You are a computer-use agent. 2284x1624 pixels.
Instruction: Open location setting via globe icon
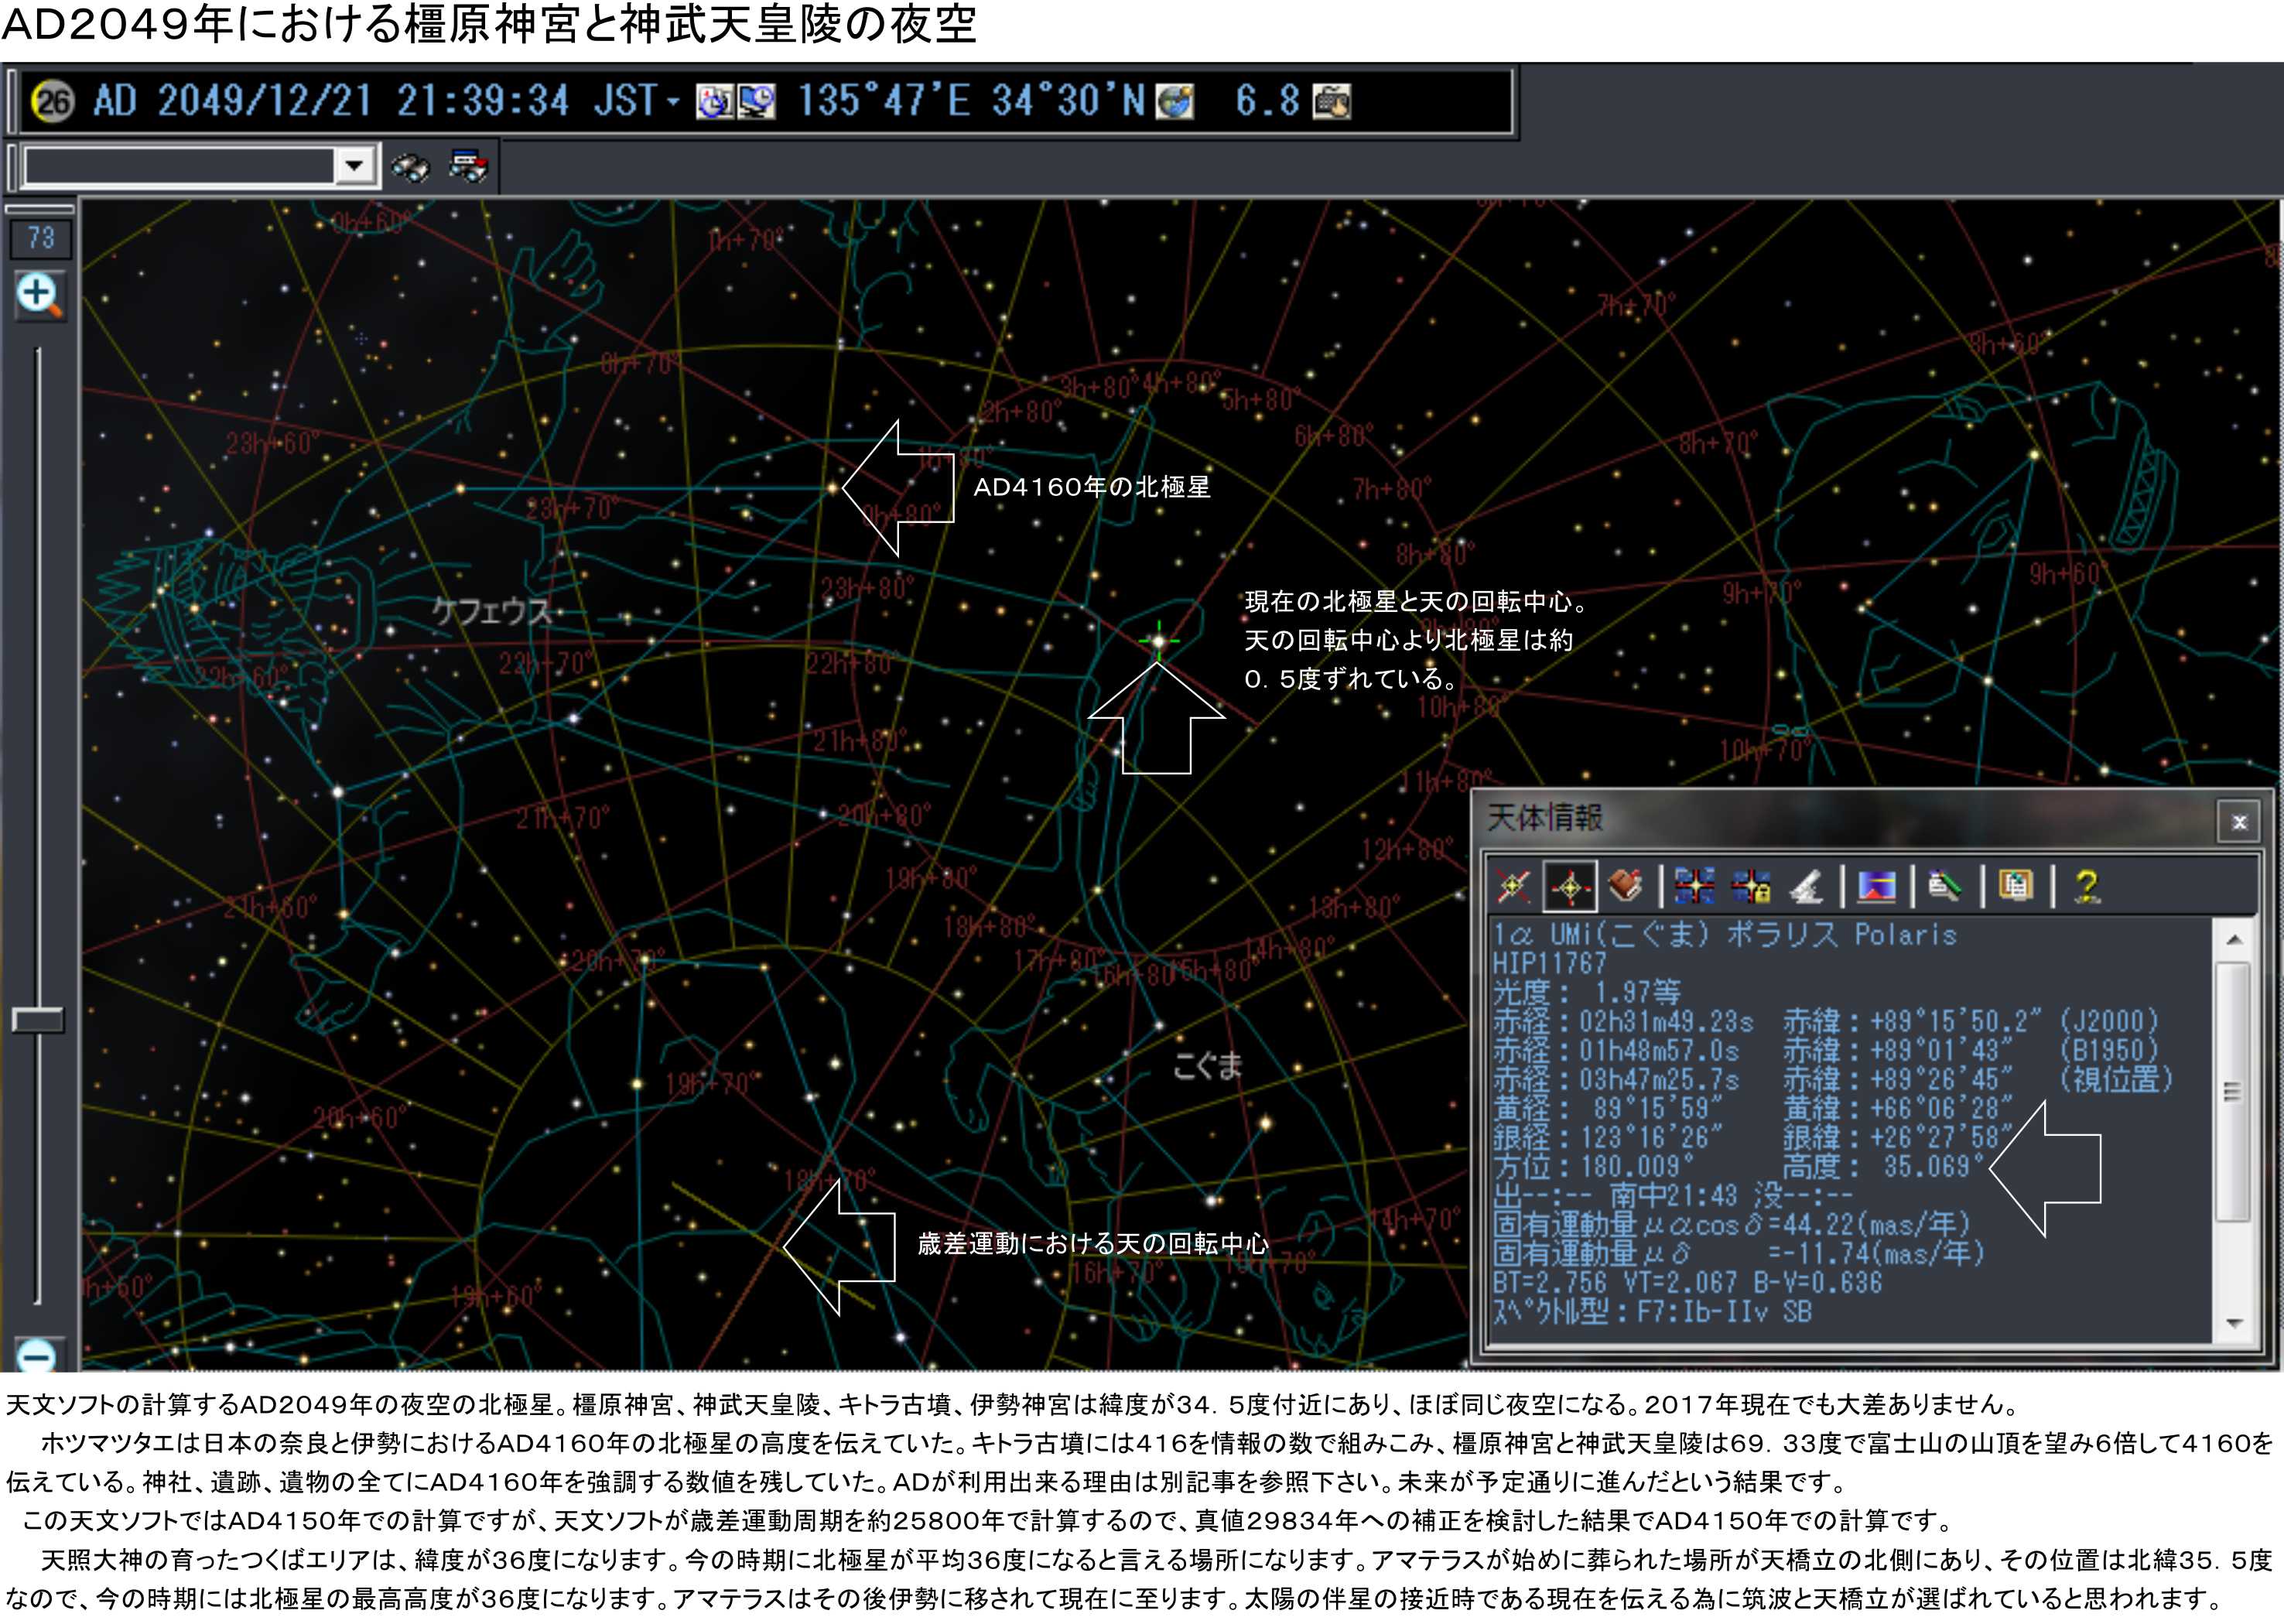tap(1174, 101)
